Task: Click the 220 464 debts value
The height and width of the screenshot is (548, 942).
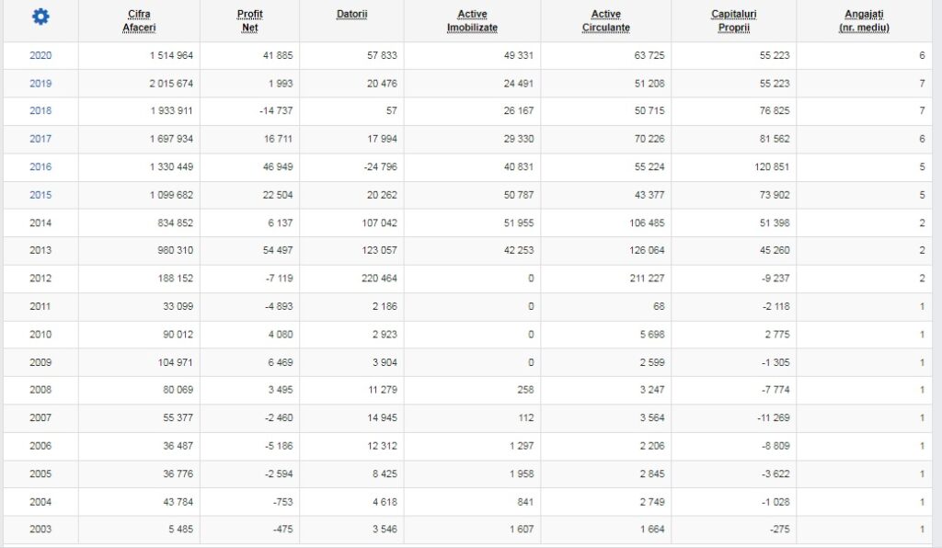Action: pyautogui.click(x=379, y=279)
